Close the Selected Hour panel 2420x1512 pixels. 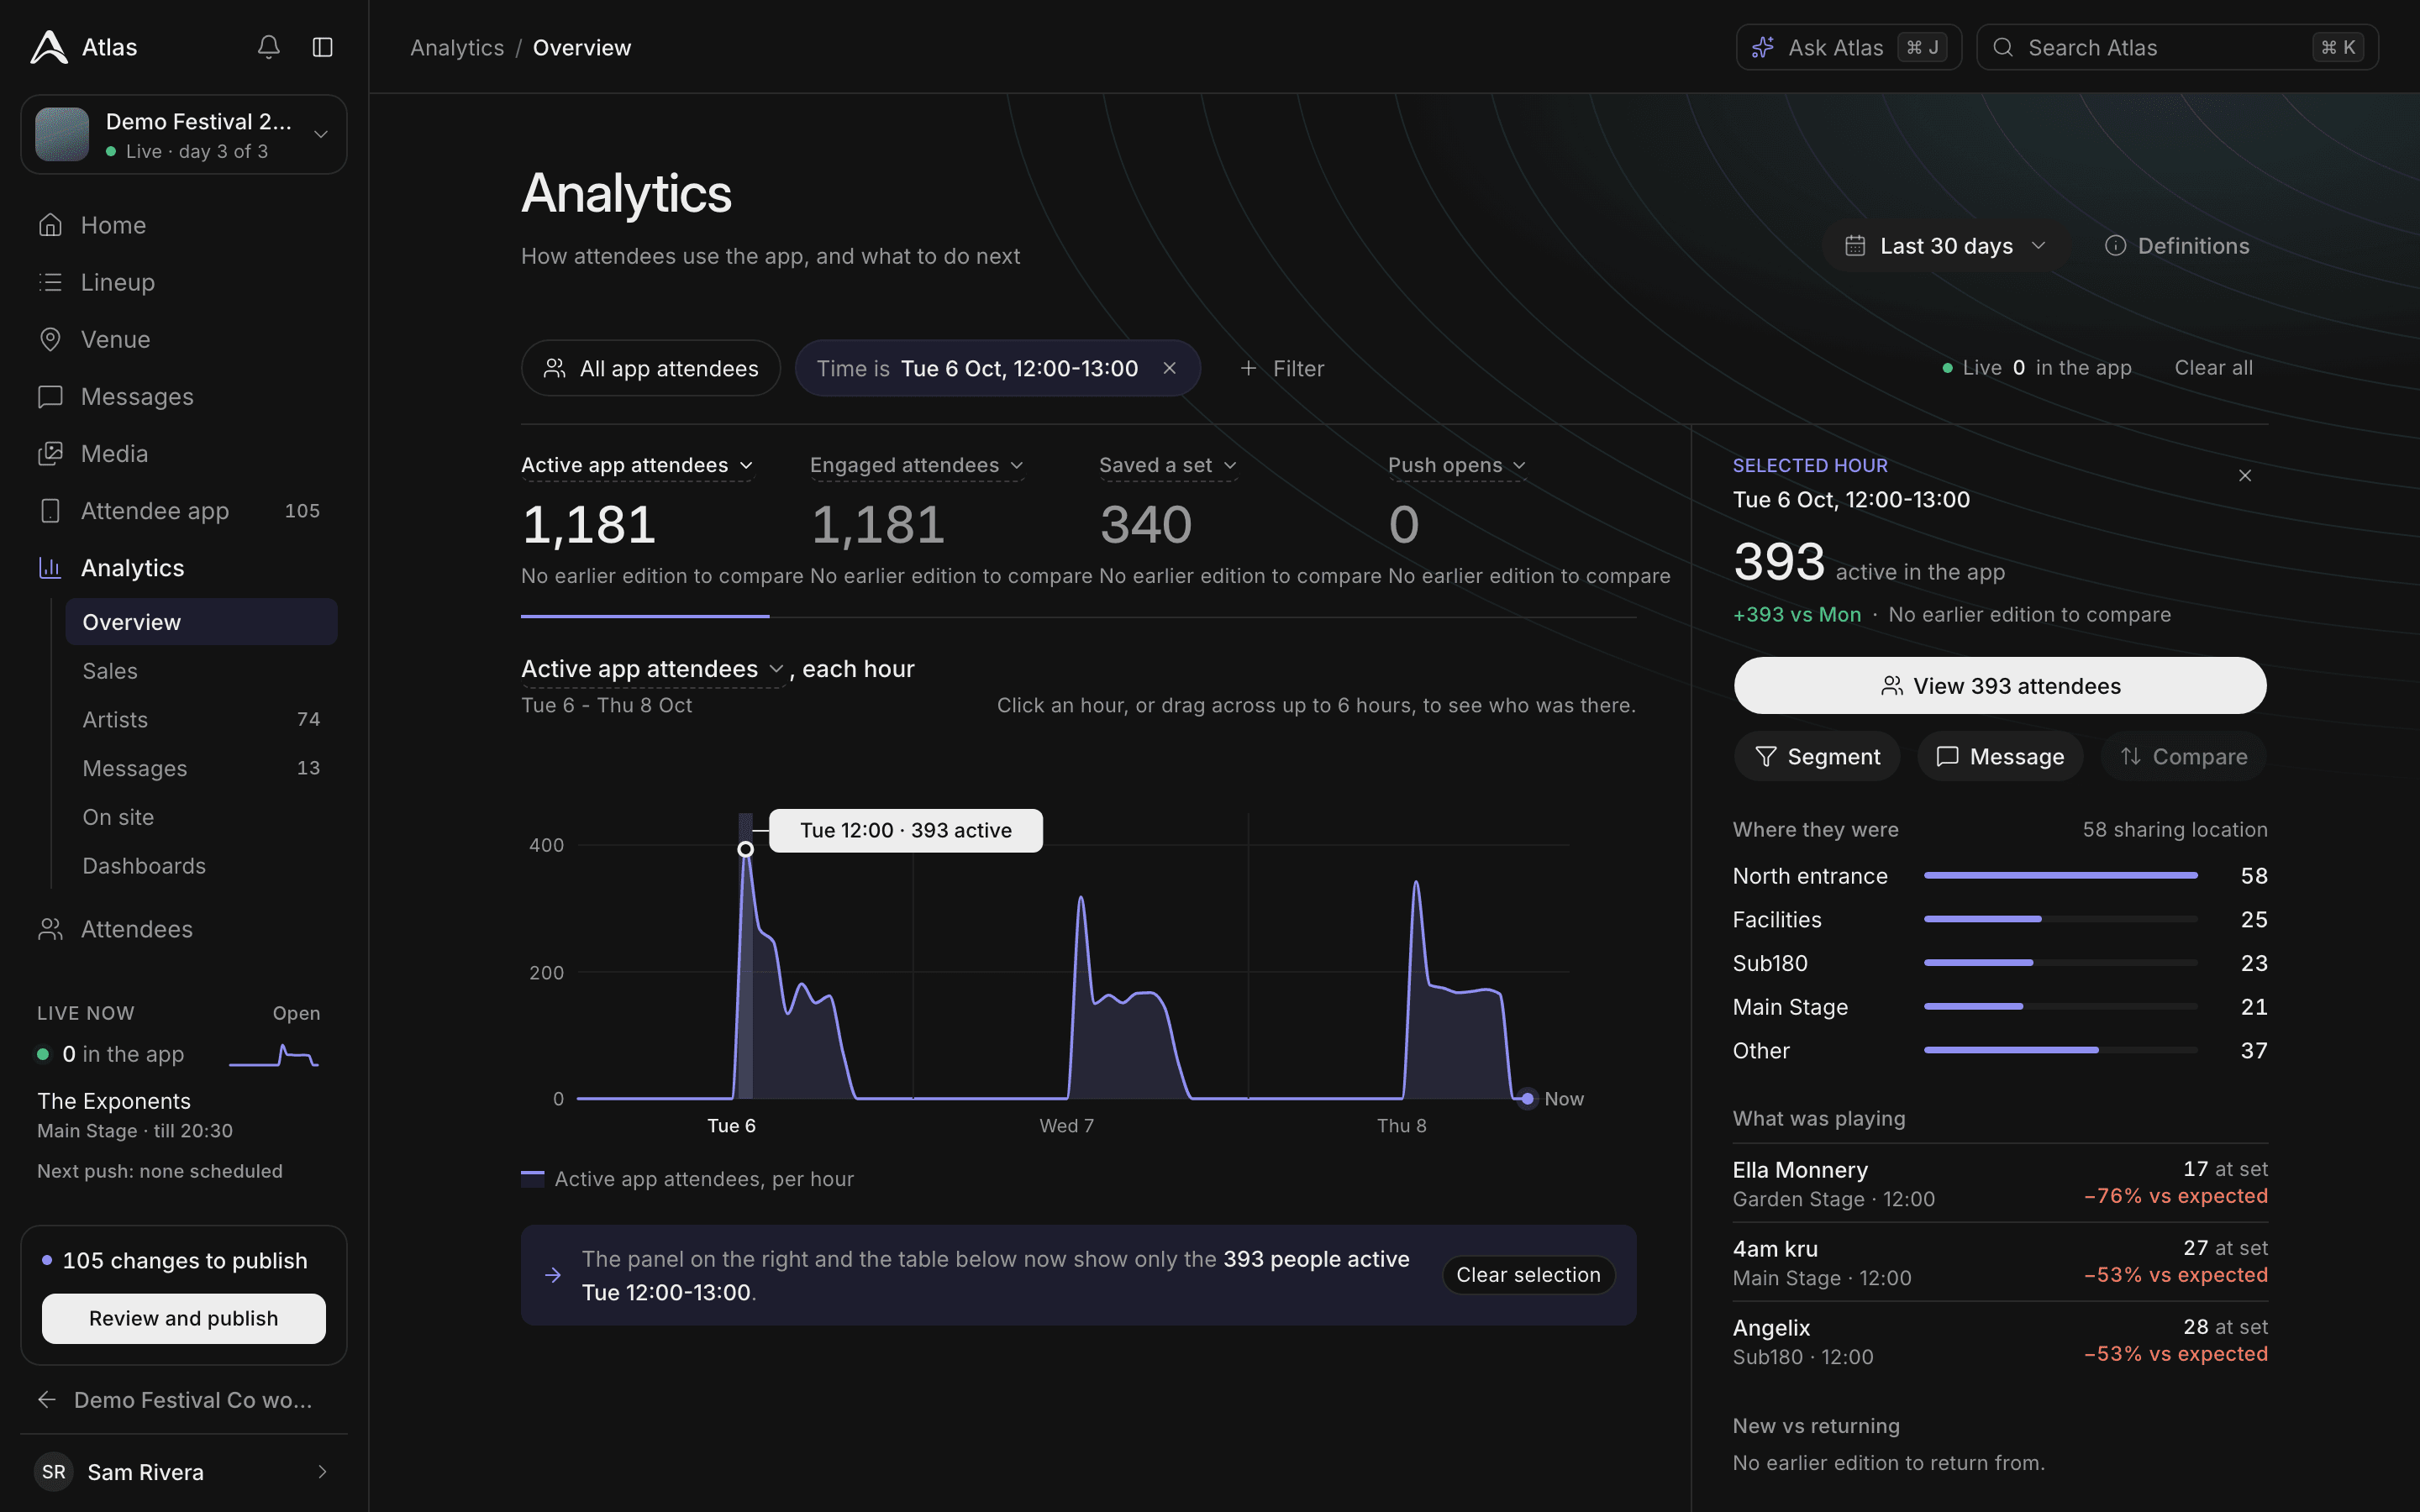(x=2245, y=475)
